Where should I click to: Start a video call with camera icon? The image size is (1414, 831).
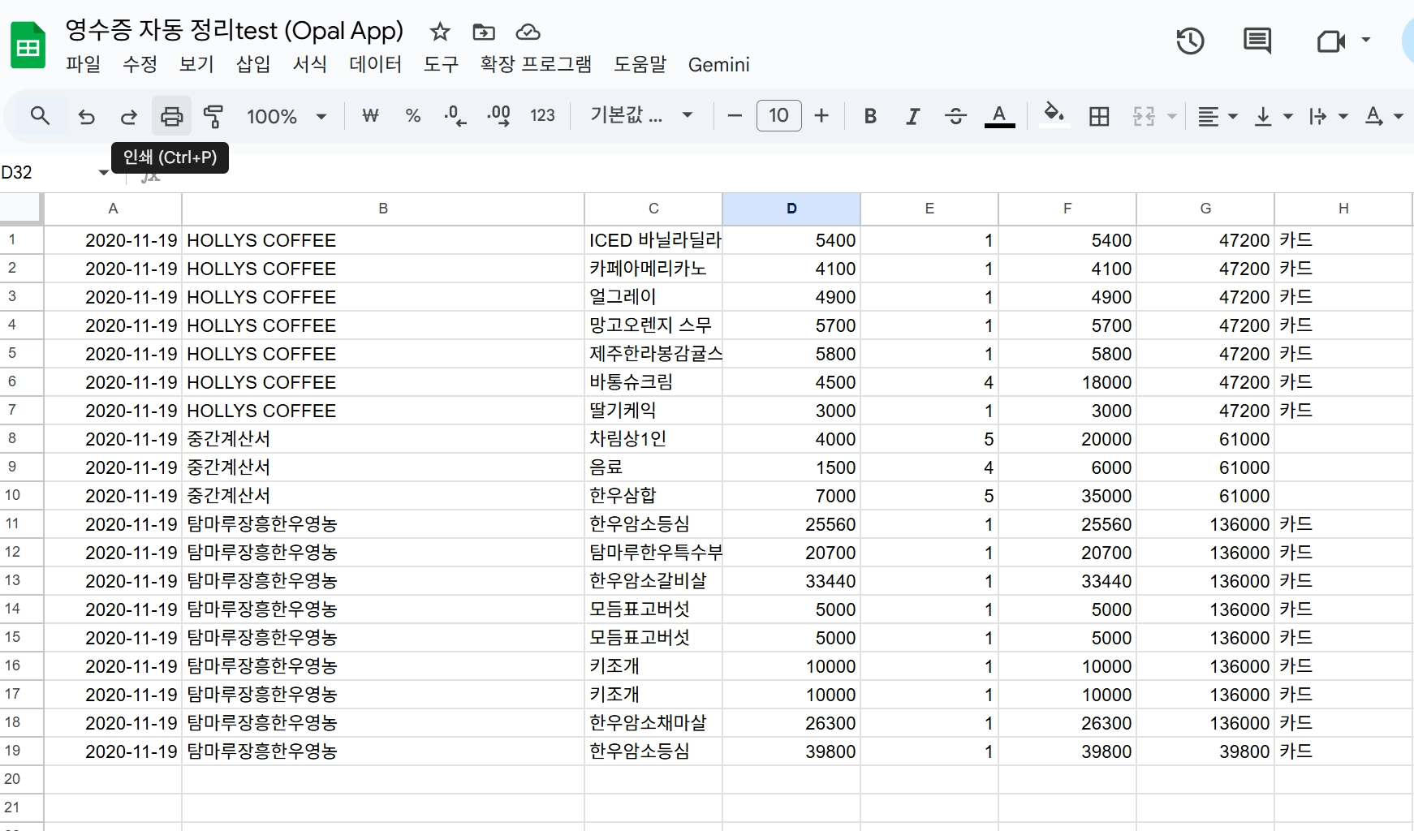1330,41
